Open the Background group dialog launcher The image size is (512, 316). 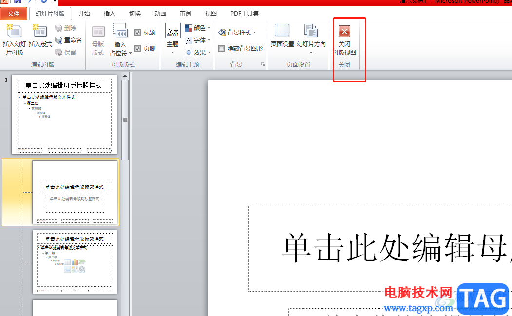tap(263, 64)
